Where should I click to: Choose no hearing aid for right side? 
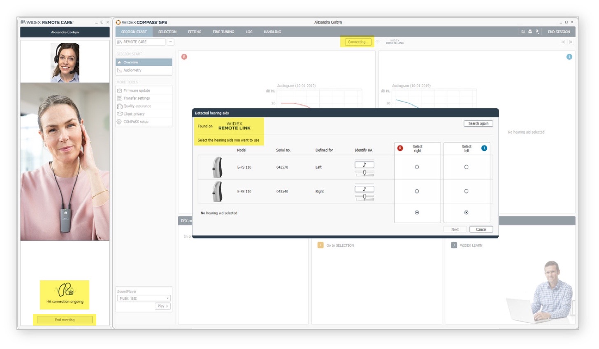(x=417, y=213)
